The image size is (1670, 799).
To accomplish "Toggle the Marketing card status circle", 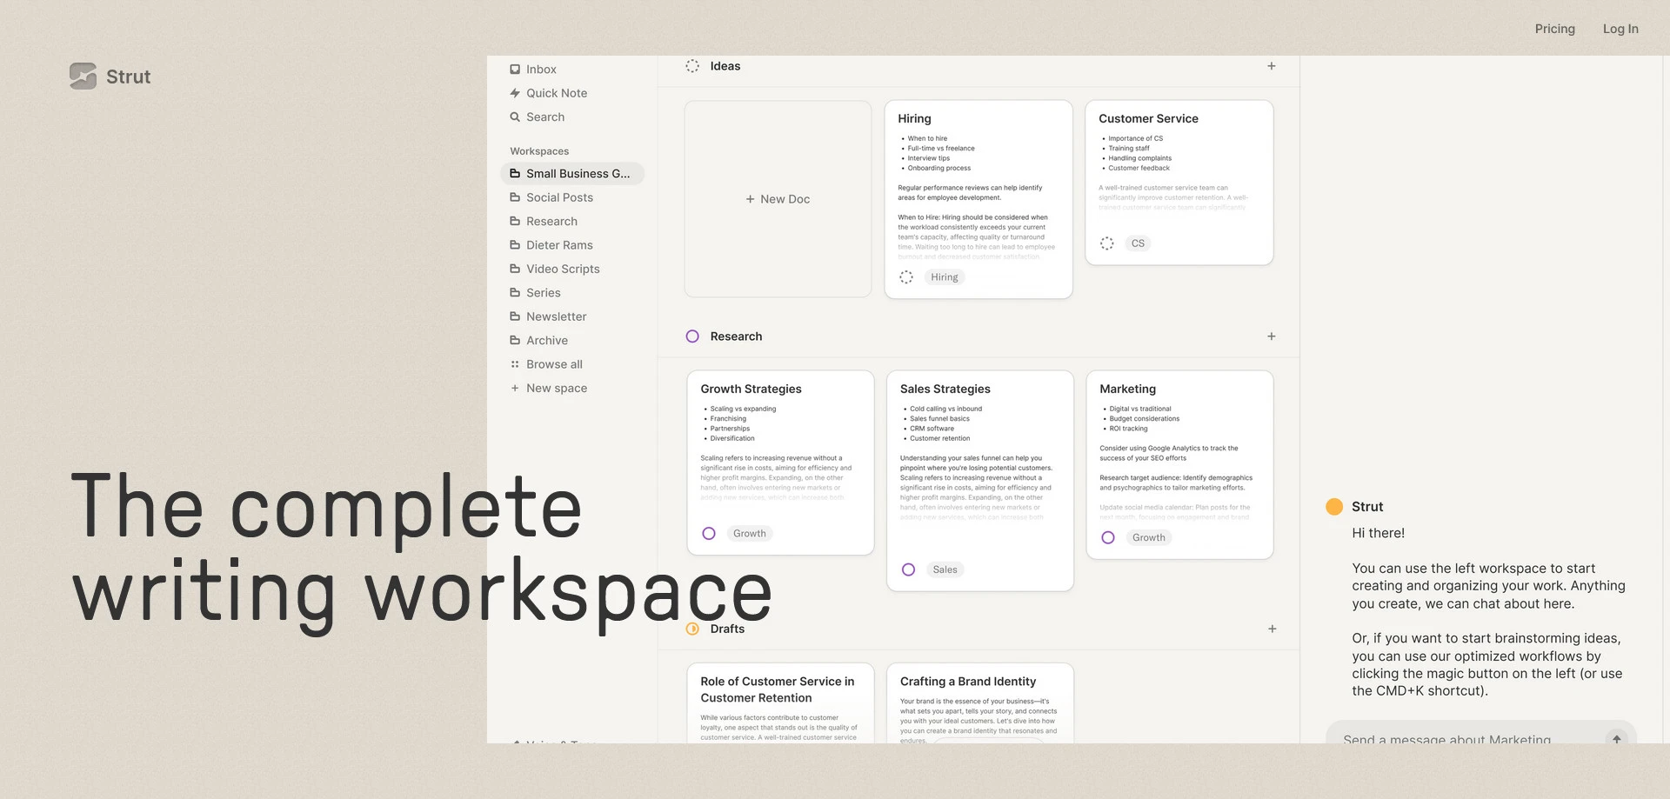I will 1108,537.
